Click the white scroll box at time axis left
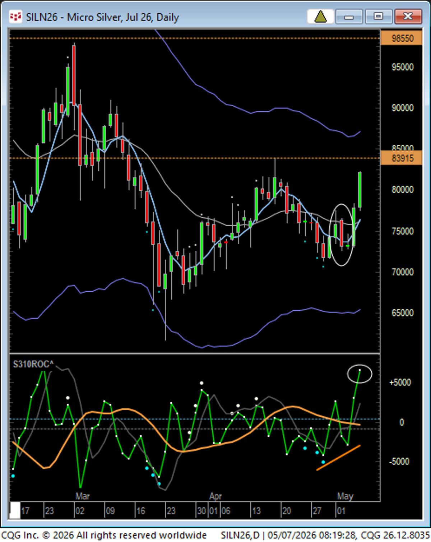The height and width of the screenshot is (542, 431). coord(14,510)
